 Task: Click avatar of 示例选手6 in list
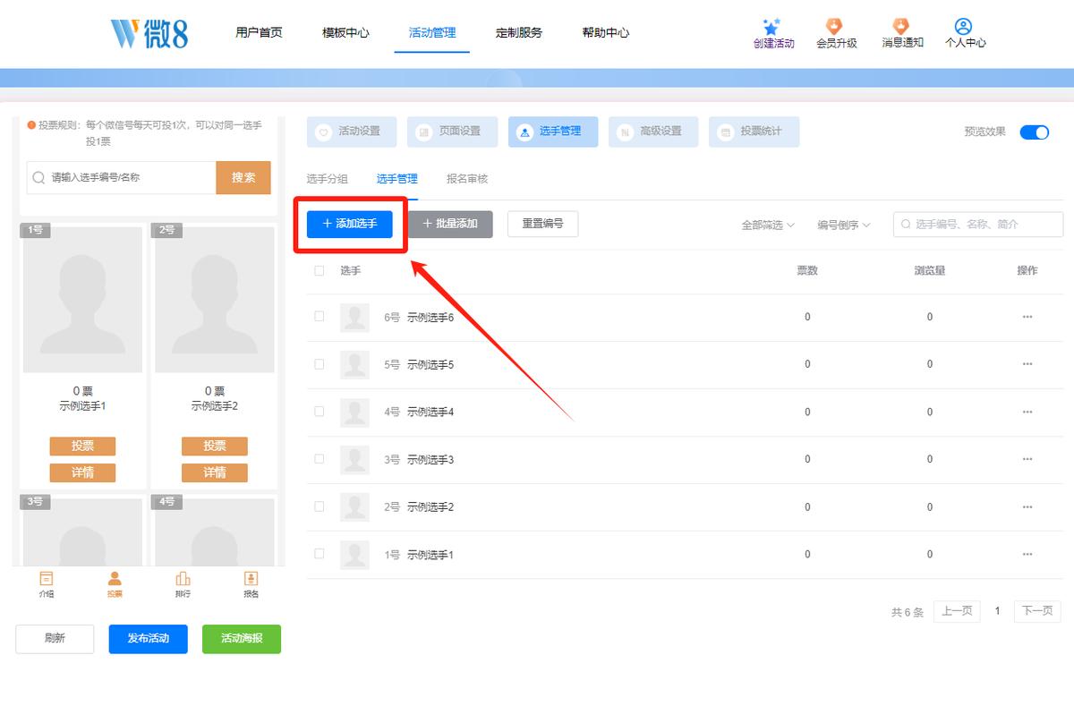coord(354,318)
